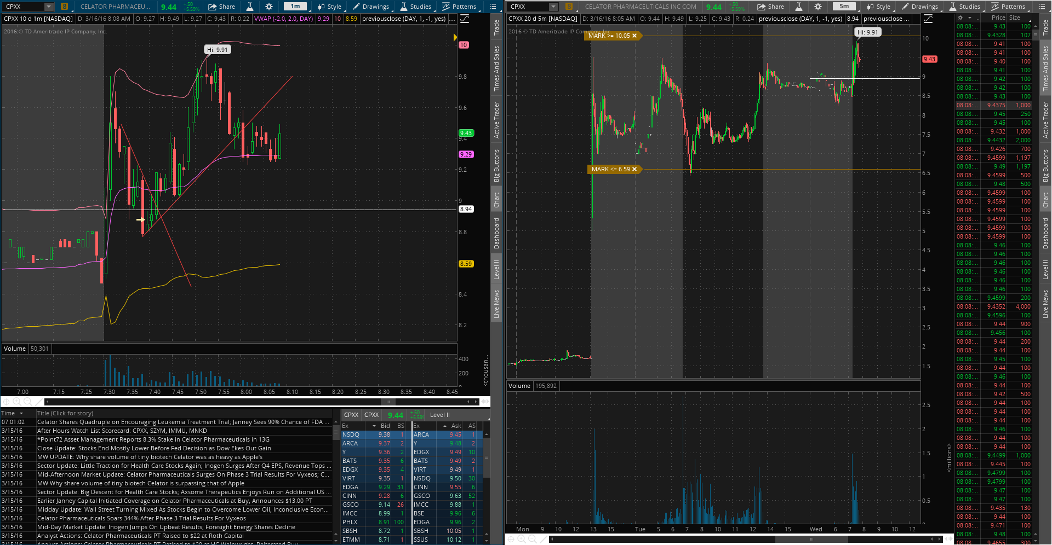Toggle Big Buttons panel beside left chart

(x=496, y=165)
